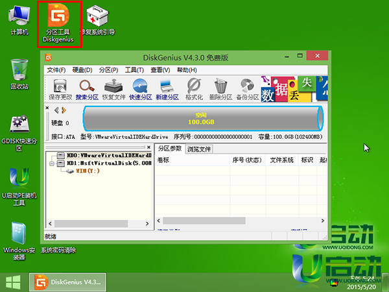This screenshot has width=389, height=292.
Task: Click the 数据丢失 banner advertisement
Action: coord(294,89)
